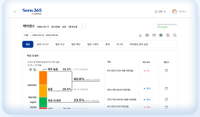Click the 180/180 threshold label

(x=32, y=97)
